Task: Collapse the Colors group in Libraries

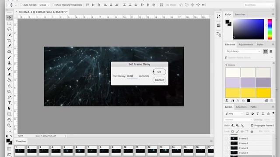Action: [226, 65]
